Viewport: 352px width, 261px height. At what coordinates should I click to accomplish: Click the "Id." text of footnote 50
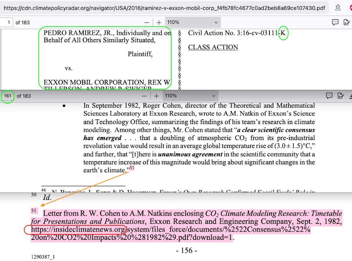pyautogui.click(x=47, y=198)
